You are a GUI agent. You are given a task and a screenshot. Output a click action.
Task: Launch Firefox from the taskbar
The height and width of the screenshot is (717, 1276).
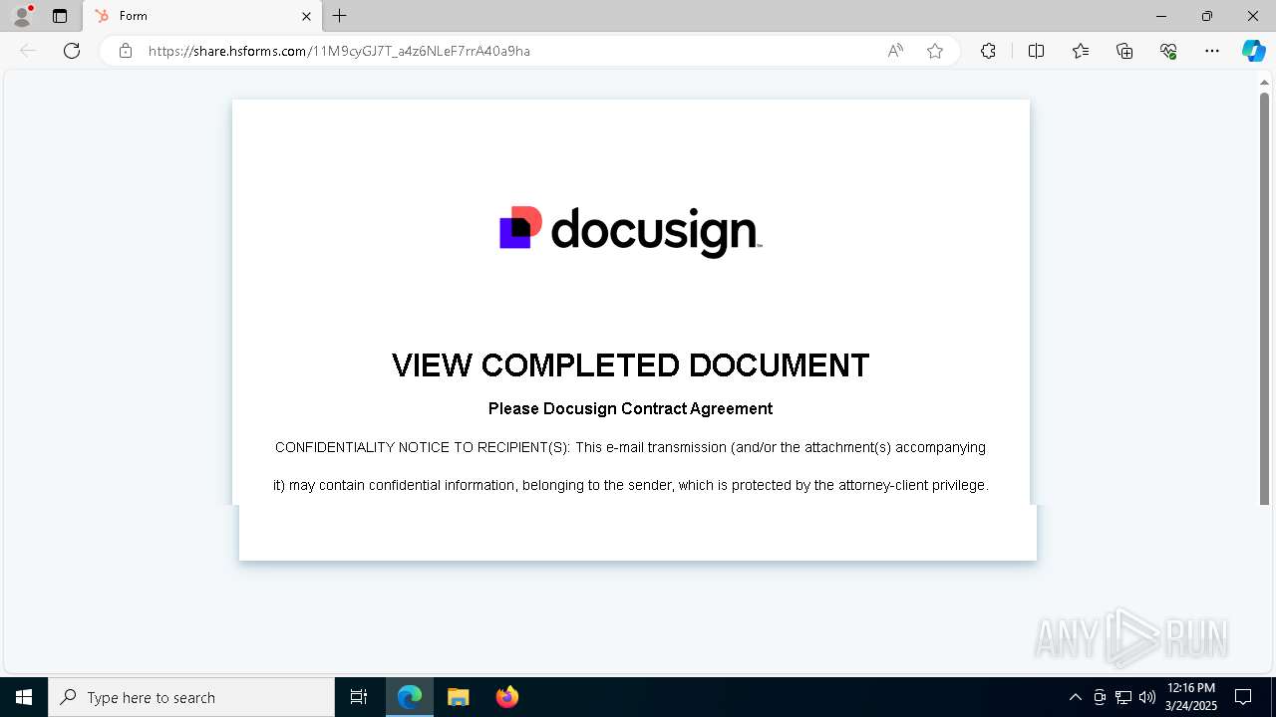pos(507,697)
